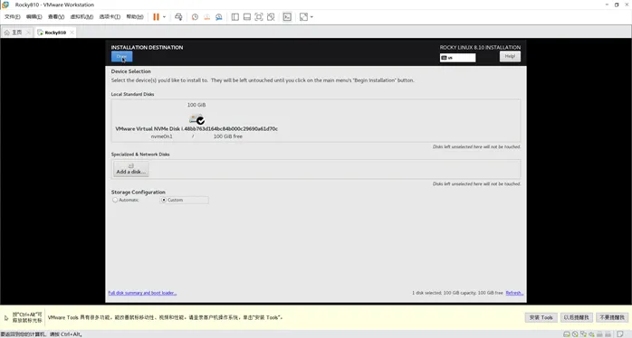Click the 安装 Tools button
This screenshot has height=338, width=632.
(x=541, y=317)
